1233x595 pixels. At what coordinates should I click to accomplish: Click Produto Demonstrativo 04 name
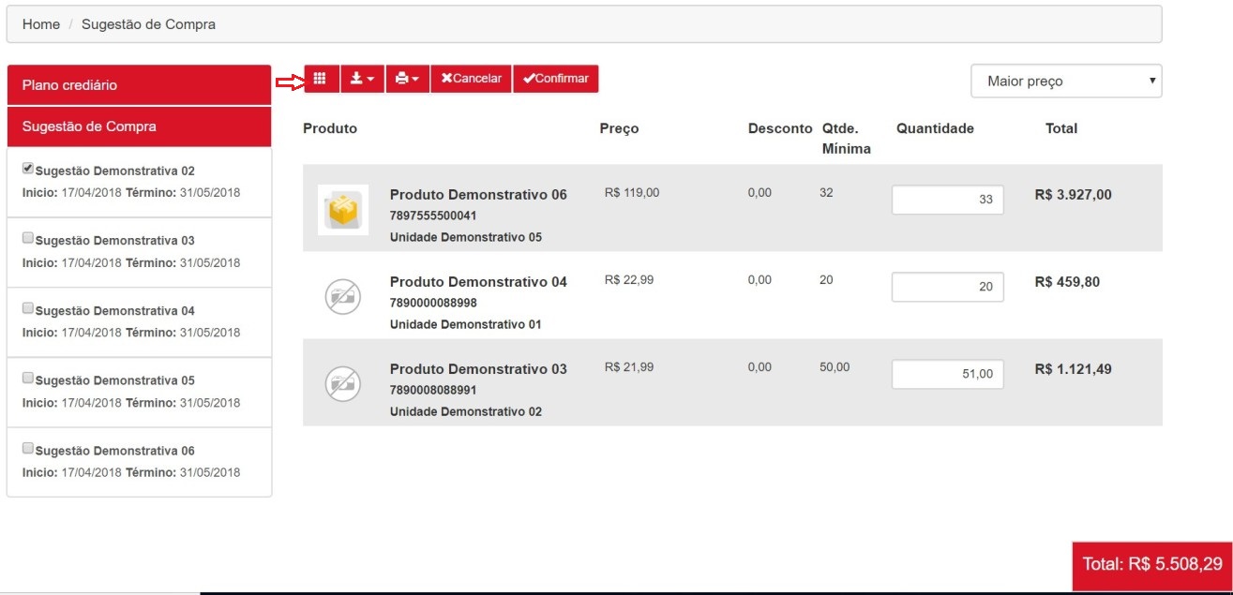(x=478, y=282)
